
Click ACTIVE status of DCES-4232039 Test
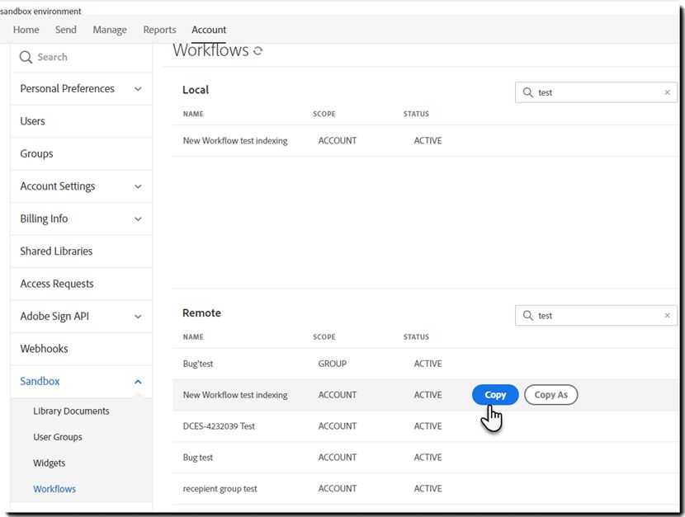point(428,426)
